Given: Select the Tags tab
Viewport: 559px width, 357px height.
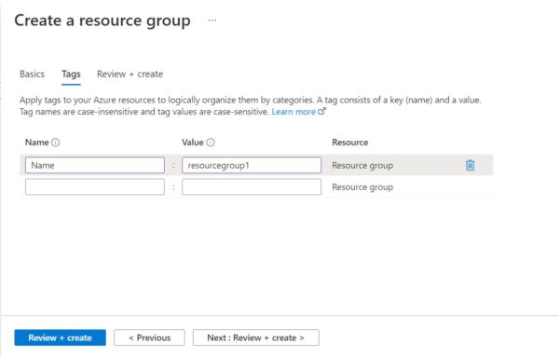Looking at the screenshot, I should pos(71,74).
